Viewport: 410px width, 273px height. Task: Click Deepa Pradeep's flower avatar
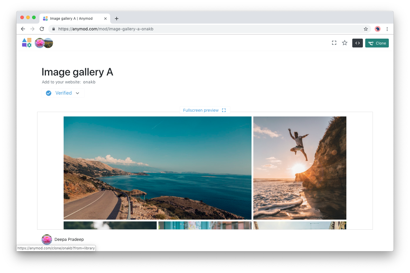coord(47,239)
